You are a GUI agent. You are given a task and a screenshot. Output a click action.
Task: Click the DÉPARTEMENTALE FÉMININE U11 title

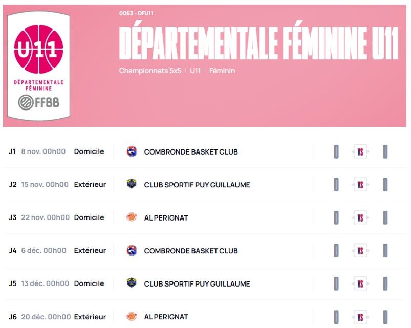(258, 42)
